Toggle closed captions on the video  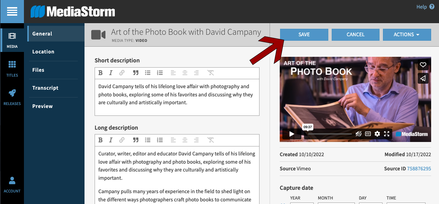coord(368,134)
